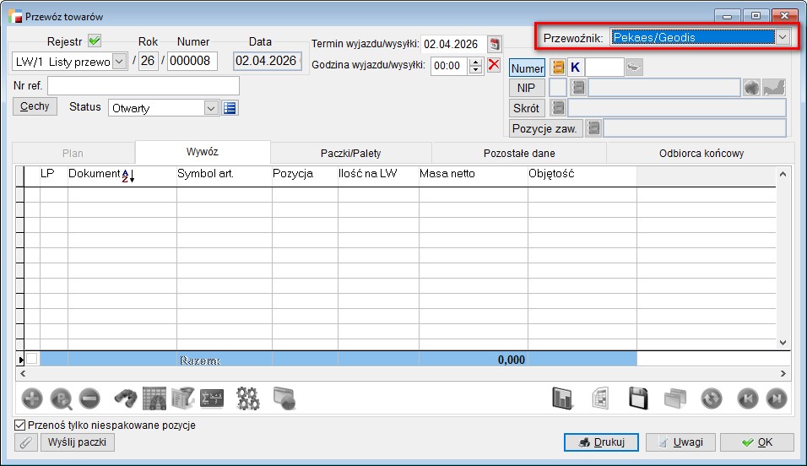This screenshot has width=807, height=466.
Task: Click the bar chart report icon
Action: point(561,398)
